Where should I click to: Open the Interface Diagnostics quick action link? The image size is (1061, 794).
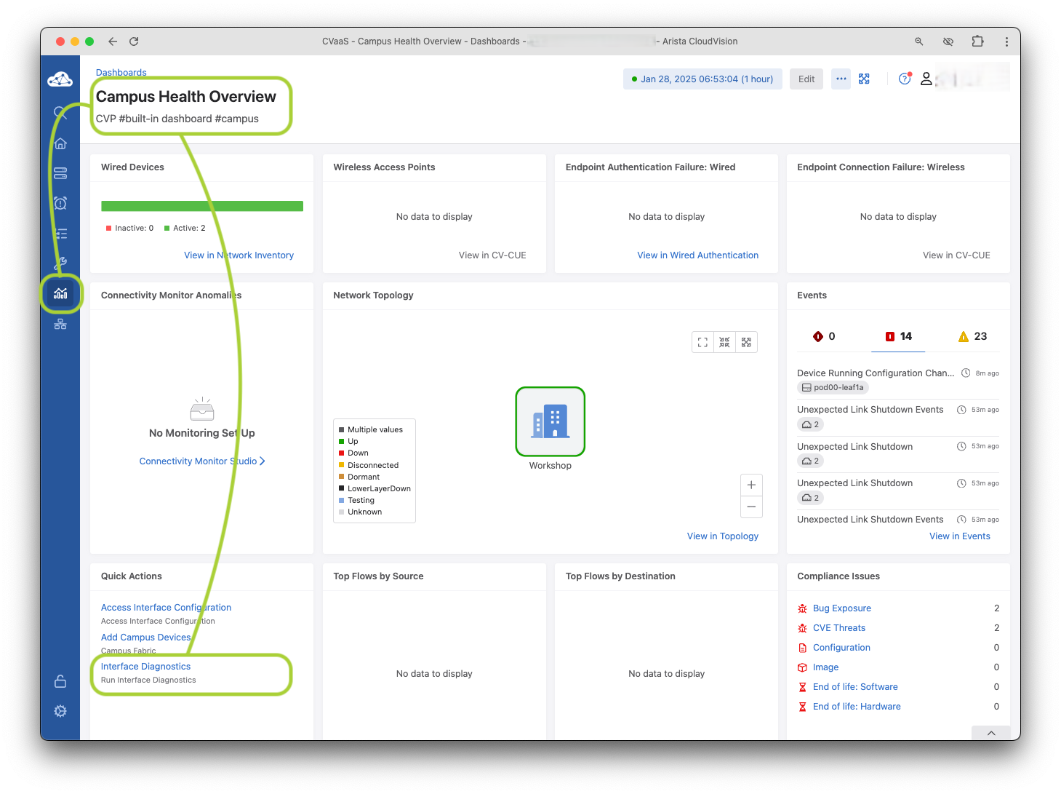point(145,667)
